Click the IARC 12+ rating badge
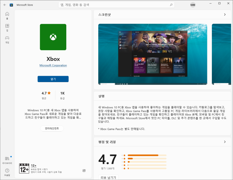 coord(24,169)
